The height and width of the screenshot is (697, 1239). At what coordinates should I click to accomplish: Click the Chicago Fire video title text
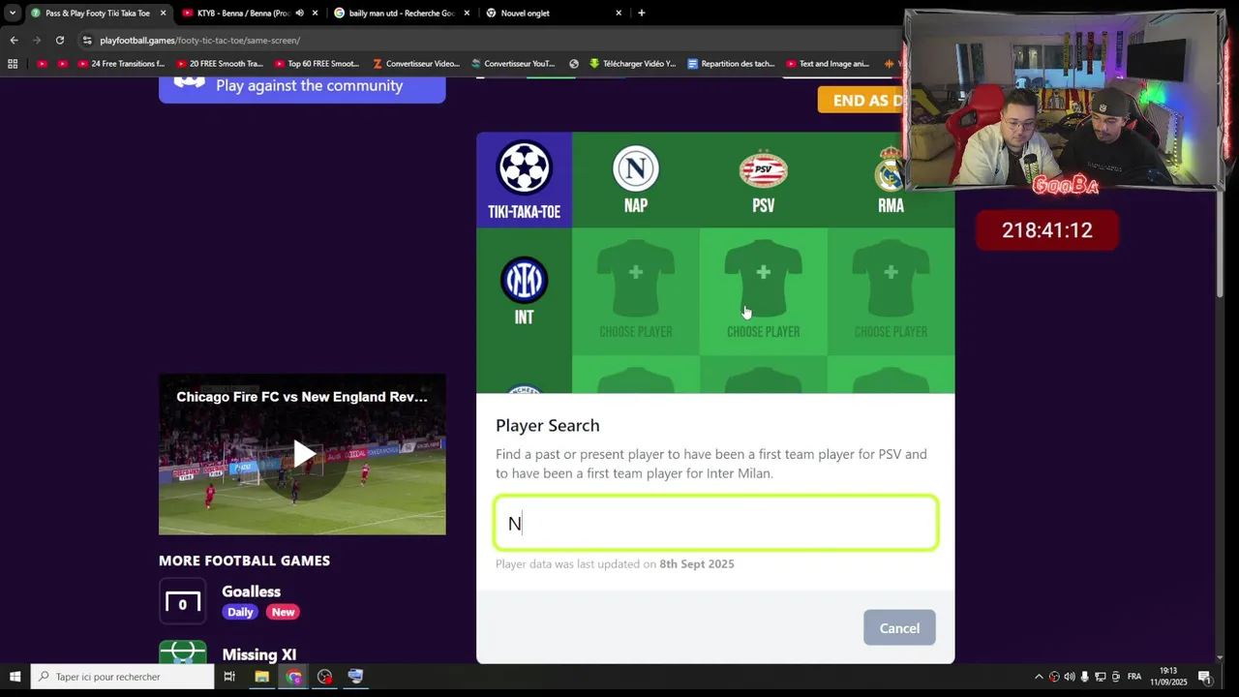pyautogui.click(x=301, y=397)
